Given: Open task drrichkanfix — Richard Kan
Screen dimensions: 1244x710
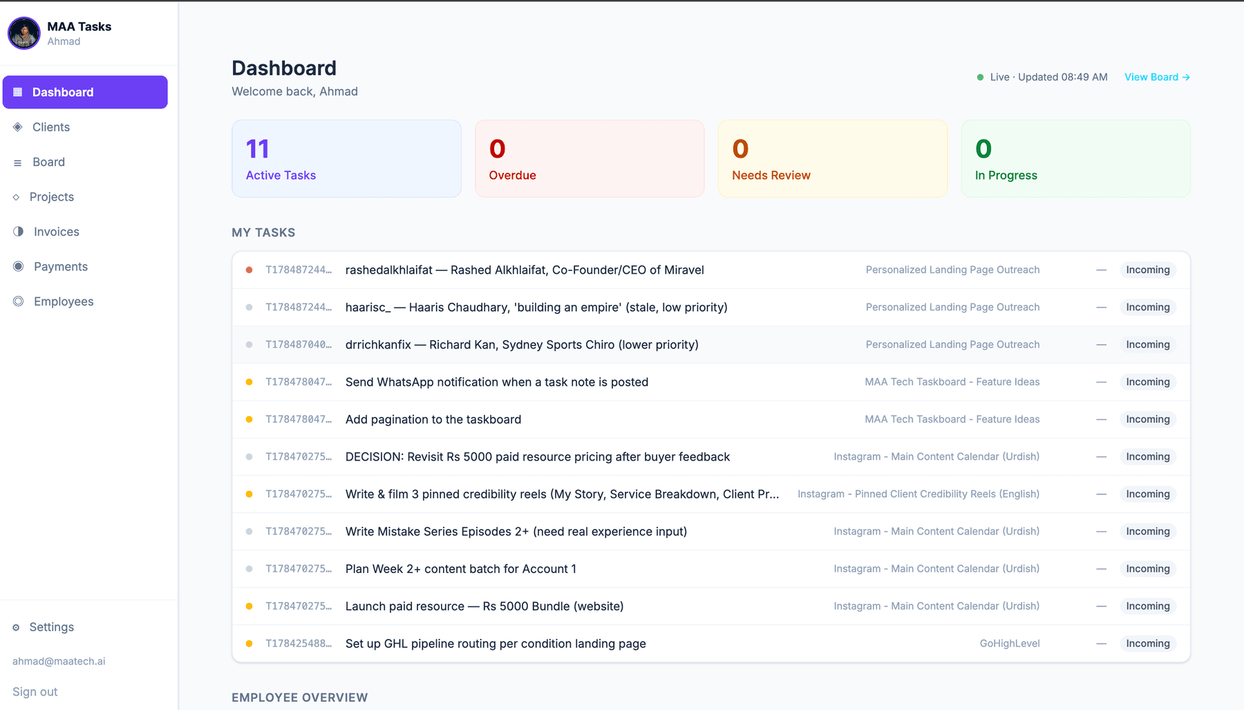Looking at the screenshot, I should pos(711,344).
